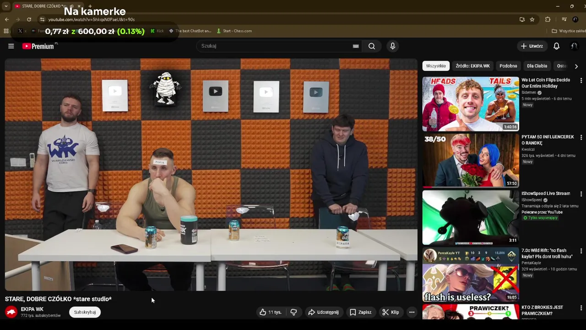Expand the tab search dropdown arrow

(6, 6)
